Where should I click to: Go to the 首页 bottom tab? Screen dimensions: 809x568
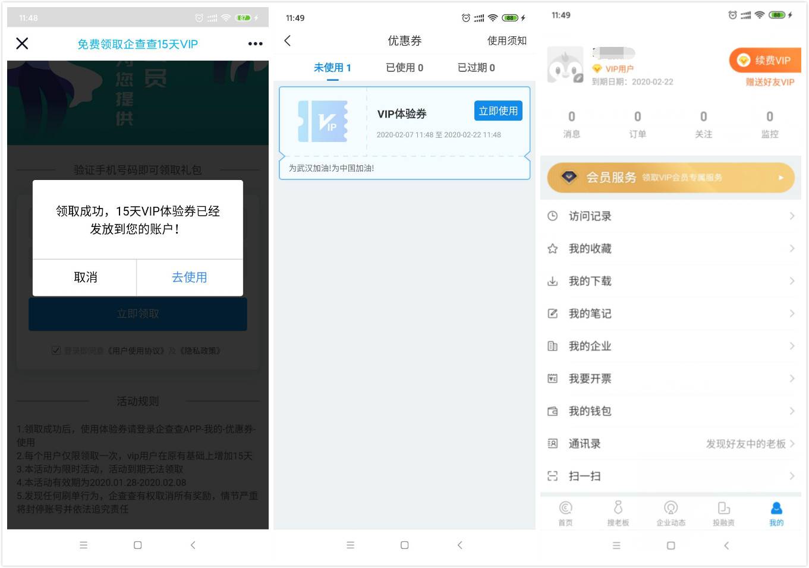click(x=565, y=513)
